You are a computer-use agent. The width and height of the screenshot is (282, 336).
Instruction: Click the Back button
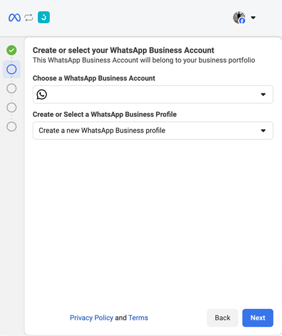[222, 318]
